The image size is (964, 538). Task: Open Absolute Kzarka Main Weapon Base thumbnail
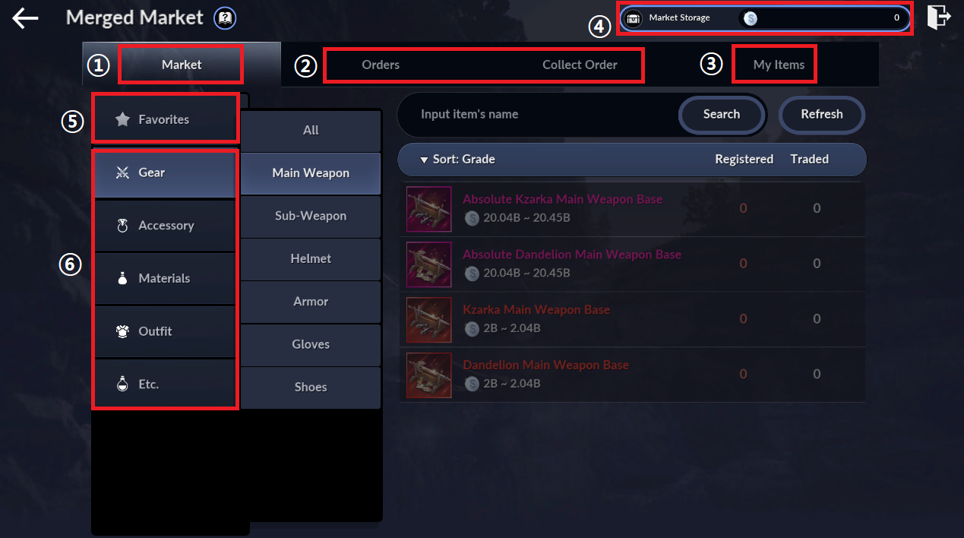429,209
